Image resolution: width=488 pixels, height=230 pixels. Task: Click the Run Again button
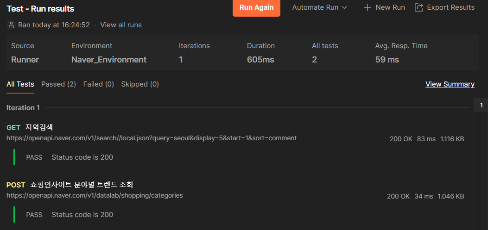tap(256, 7)
